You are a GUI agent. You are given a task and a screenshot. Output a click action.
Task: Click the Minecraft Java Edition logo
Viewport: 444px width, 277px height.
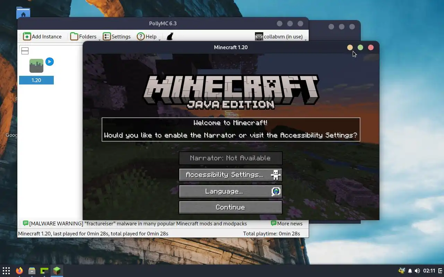[231, 92]
